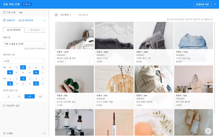Viewport: 219px width, 137px height.
Task: Click the 자동 진열 section icon
Action: 4,12
